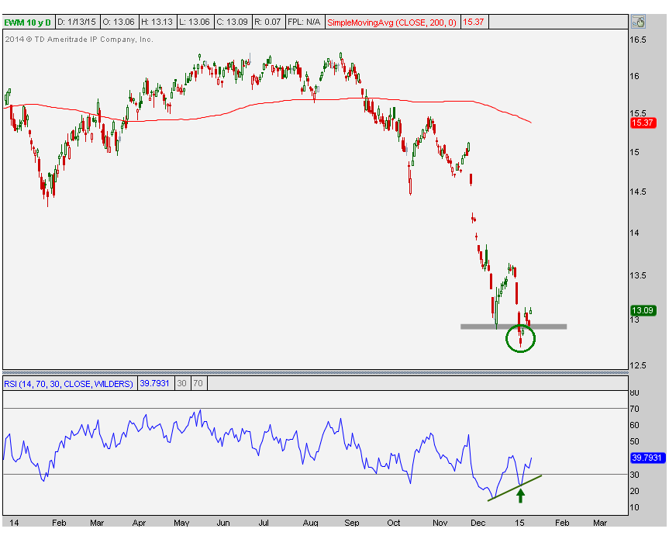
Task: Click the low value L: 13.06
Action: 195,22
